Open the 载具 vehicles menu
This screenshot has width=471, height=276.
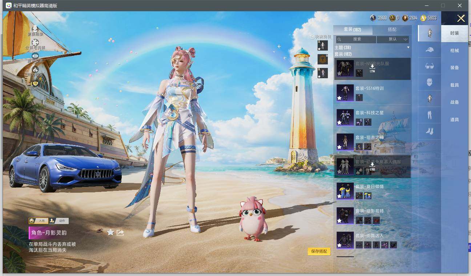pos(455,85)
